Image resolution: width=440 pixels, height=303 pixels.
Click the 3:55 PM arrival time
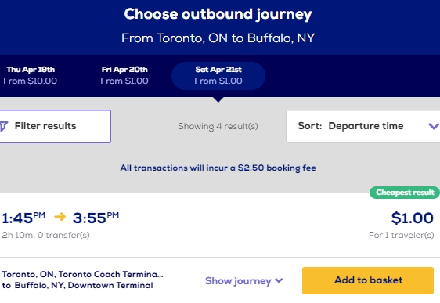(96, 218)
